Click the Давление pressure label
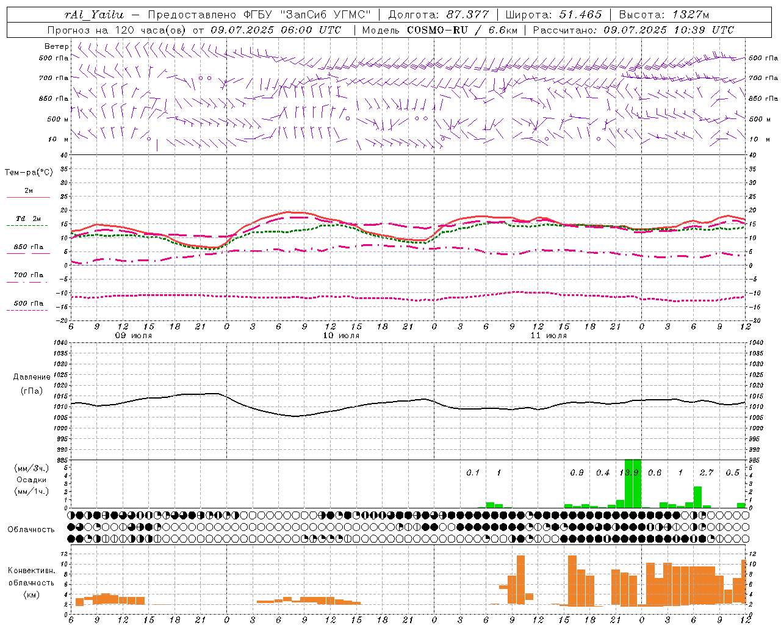The image size is (781, 625). click(x=32, y=377)
